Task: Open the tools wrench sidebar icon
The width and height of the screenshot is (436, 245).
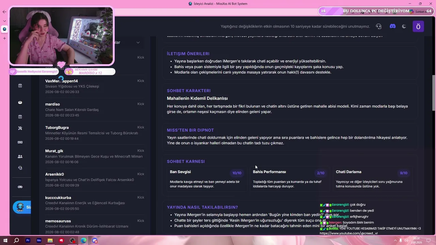Action: 20,128
